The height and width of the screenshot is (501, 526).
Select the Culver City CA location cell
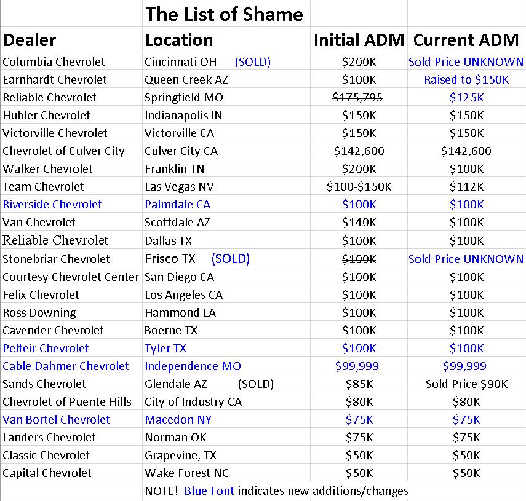click(x=183, y=151)
